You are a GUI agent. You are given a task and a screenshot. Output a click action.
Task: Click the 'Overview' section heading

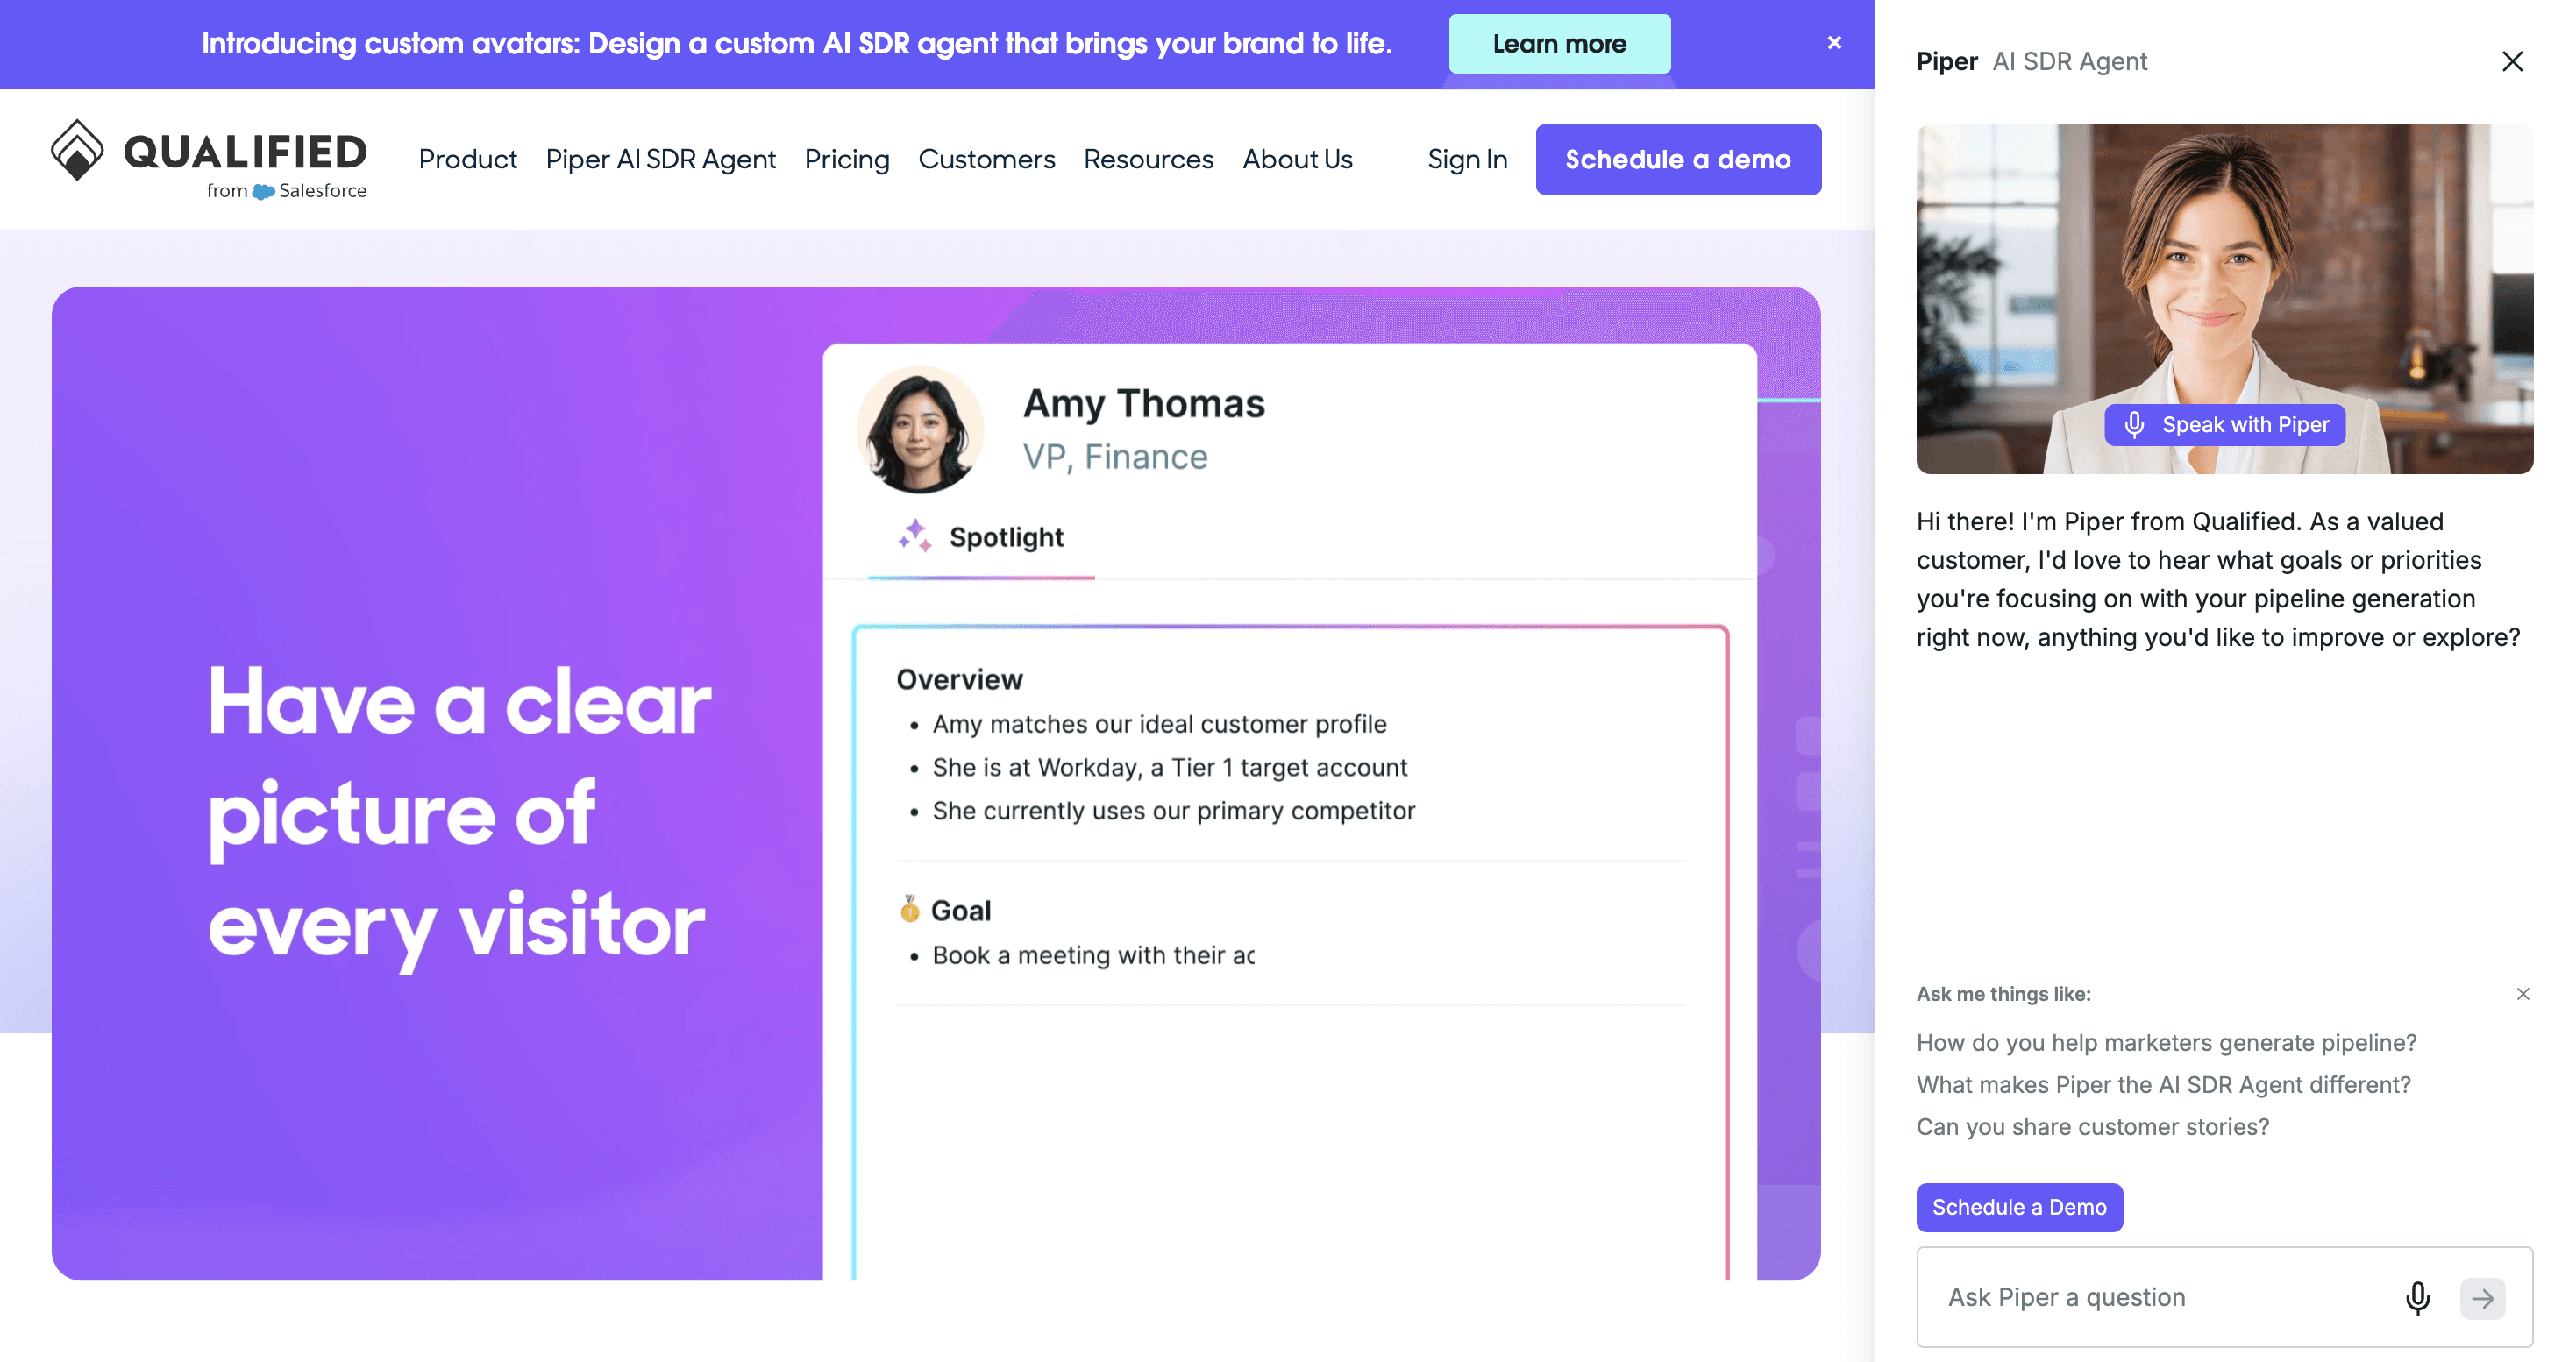point(959,679)
